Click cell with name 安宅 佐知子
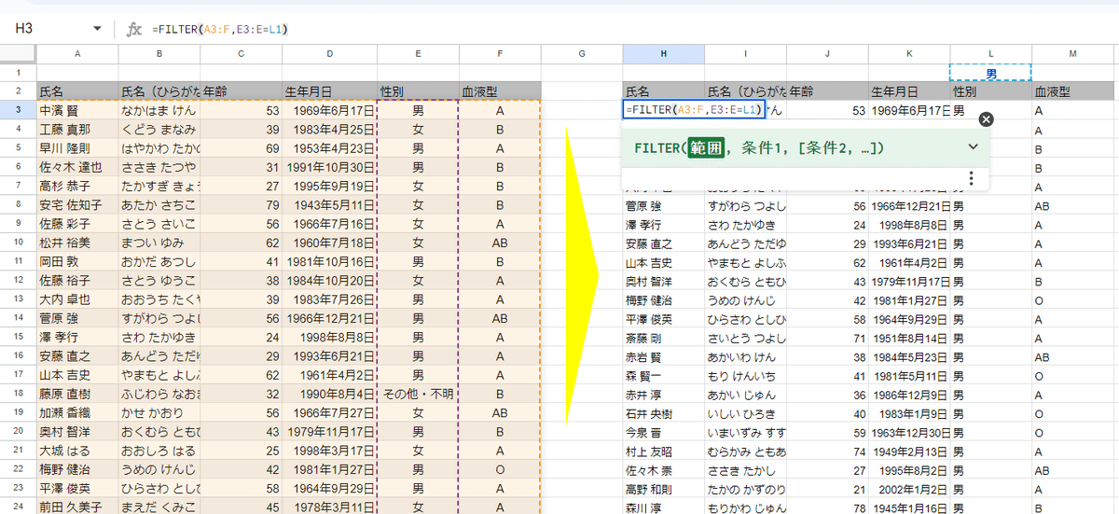 point(77,204)
